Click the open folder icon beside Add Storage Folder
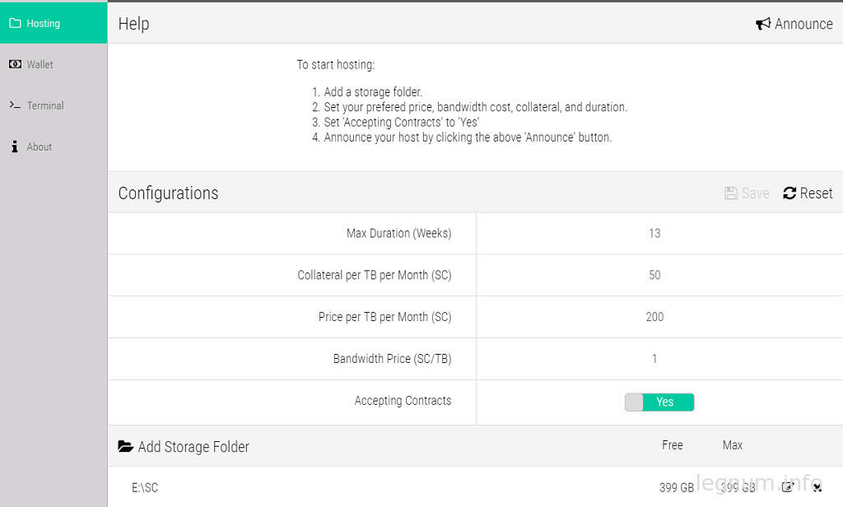 (125, 446)
